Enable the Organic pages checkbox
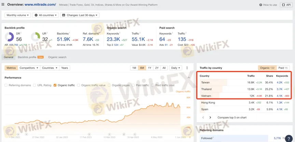 [x=109, y=85]
